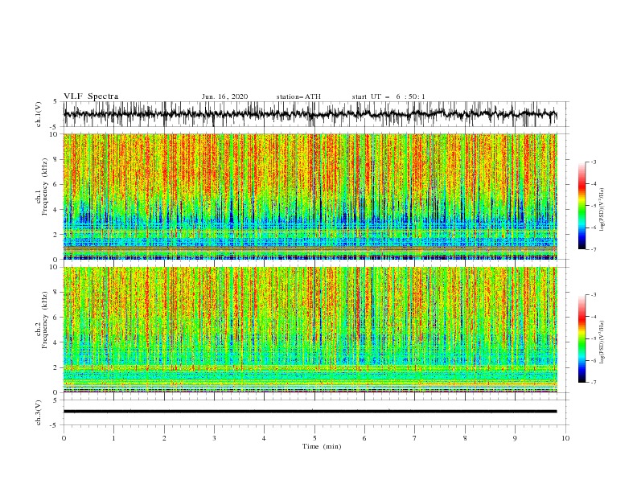Click the ch.1 voltage waveform trace

point(310,114)
